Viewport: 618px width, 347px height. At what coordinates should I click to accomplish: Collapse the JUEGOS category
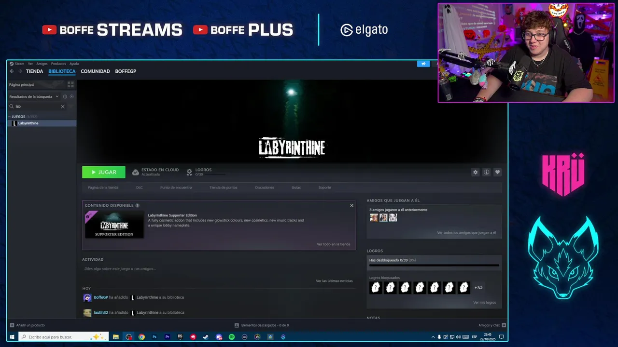point(9,117)
